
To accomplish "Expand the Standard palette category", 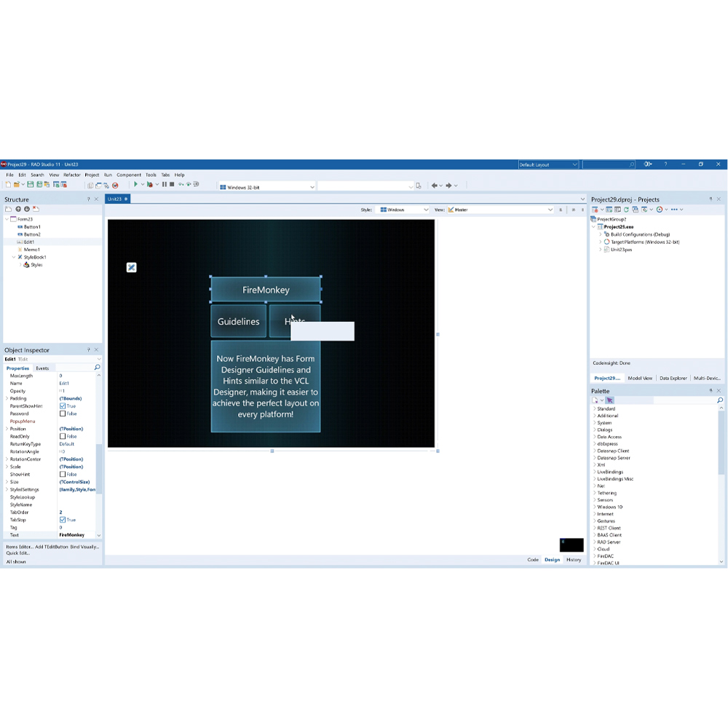I will pos(594,408).
